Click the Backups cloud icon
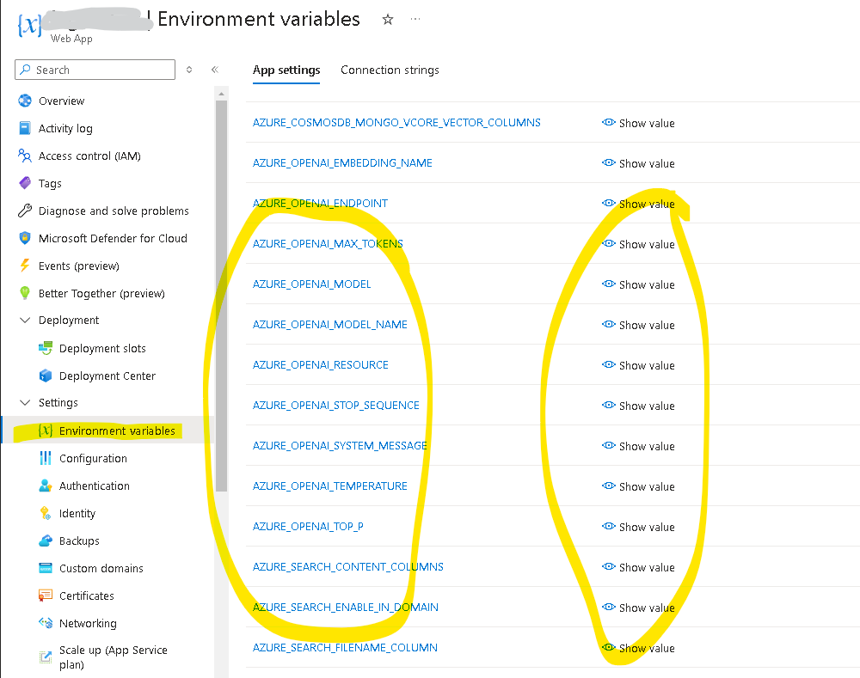Image resolution: width=860 pixels, height=678 pixels. [46, 541]
